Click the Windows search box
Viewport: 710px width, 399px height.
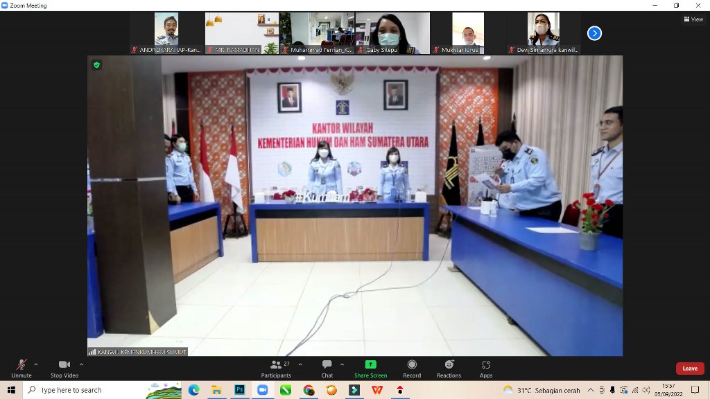[x=83, y=390]
